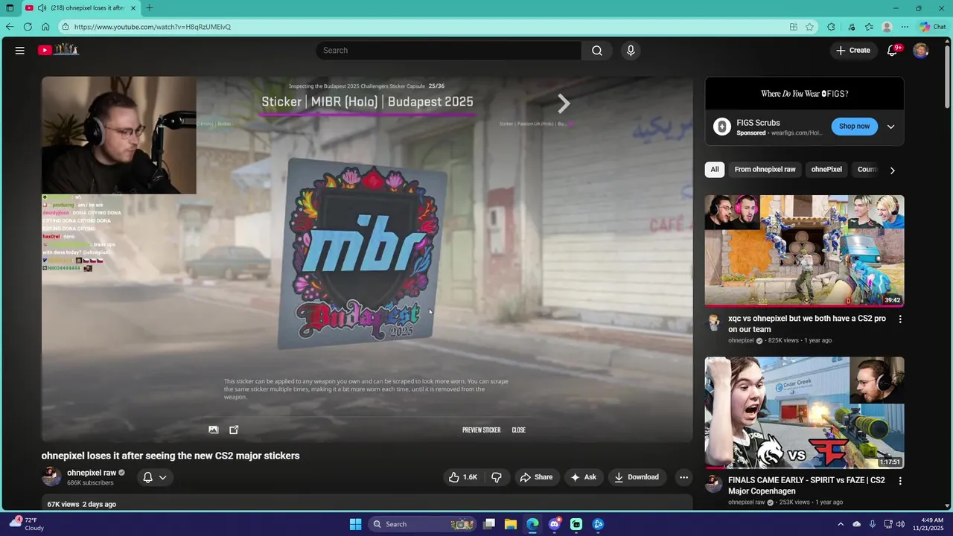Mute the tab via speaker icon

pyautogui.click(x=42, y=8)
